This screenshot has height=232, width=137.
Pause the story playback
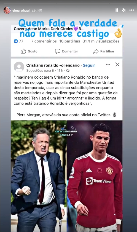tap(117, 10)
